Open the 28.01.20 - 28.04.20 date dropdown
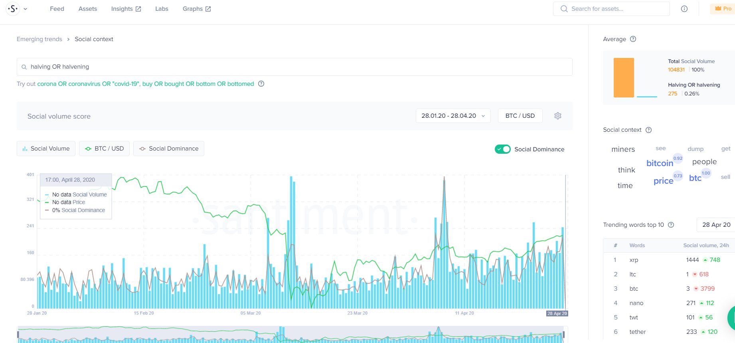This screenshot has width=735, height=343. 453,116
